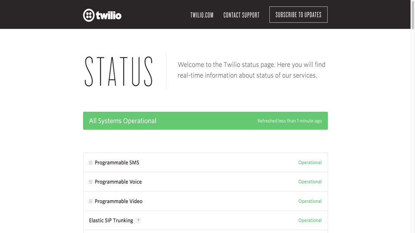Expand the Programmable Video component group
This screenshot has width=415, height=233.
pyautogui.click(x=90, y=202)
